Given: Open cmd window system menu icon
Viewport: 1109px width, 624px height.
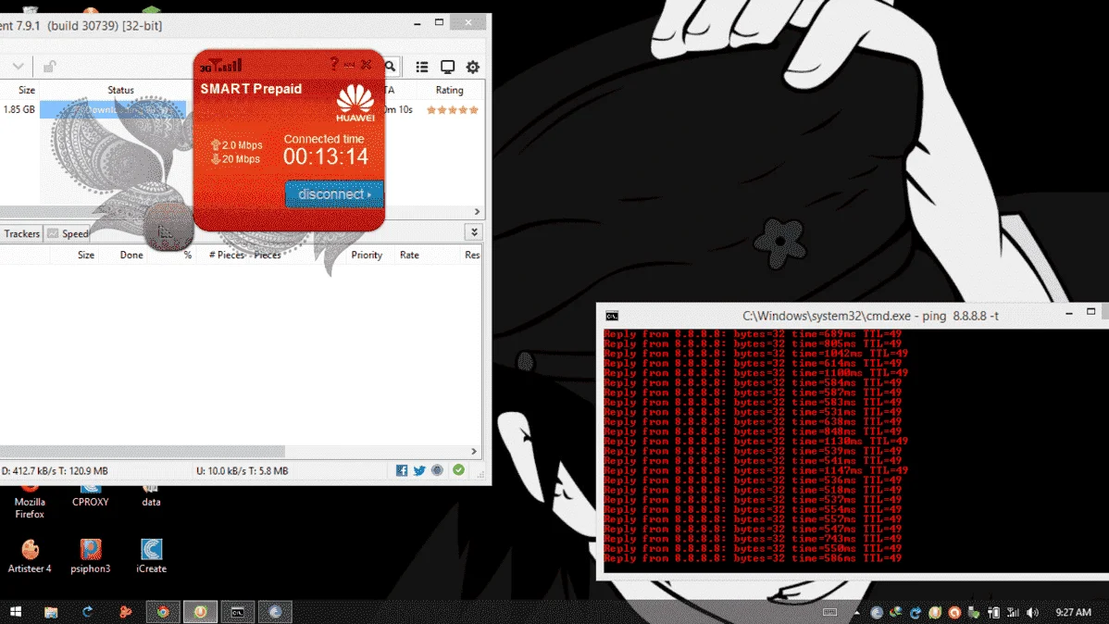Looking at the screenshot, I should (x=613, y=317).
